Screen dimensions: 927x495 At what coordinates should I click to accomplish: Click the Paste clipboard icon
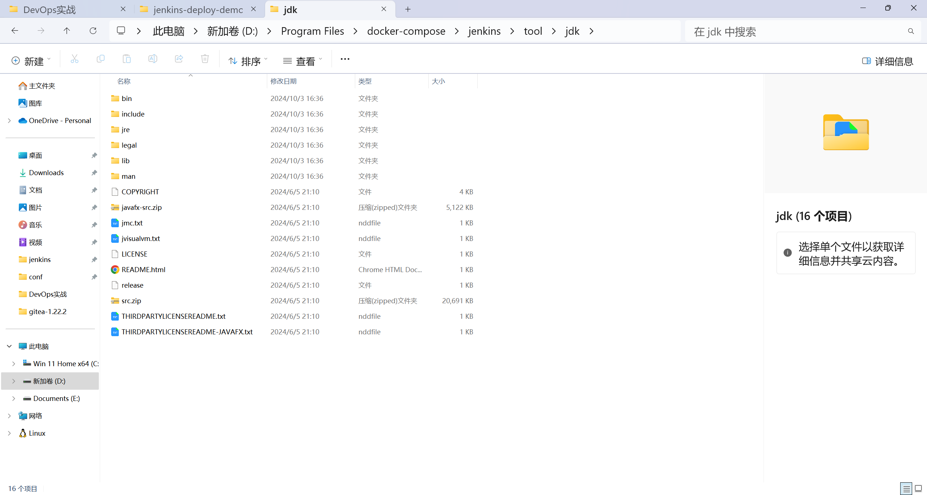127,59
